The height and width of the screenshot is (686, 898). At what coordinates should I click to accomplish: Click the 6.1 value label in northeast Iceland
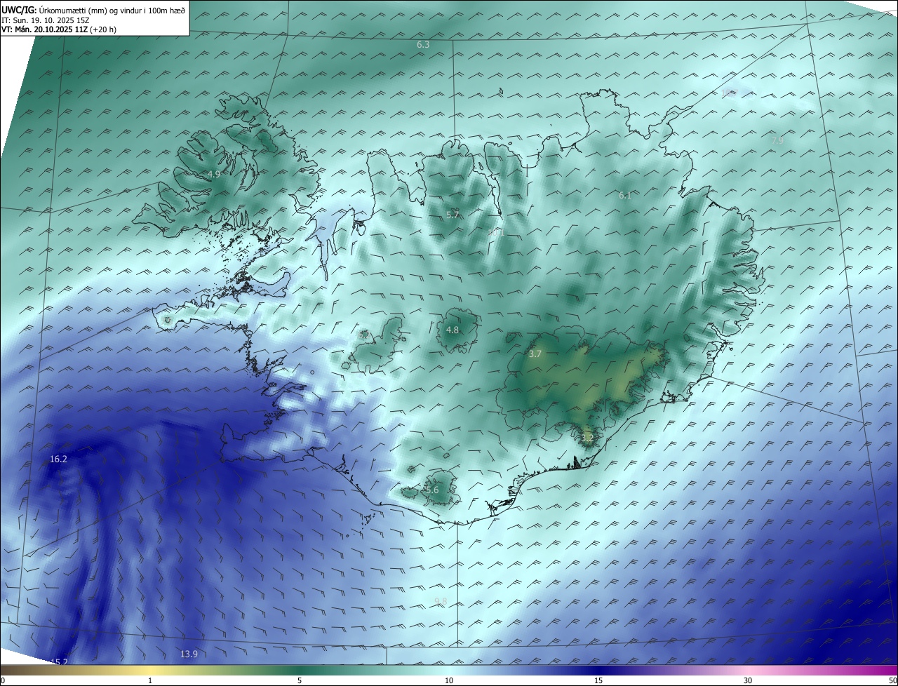pyautogui.click(x=625, y=196)
